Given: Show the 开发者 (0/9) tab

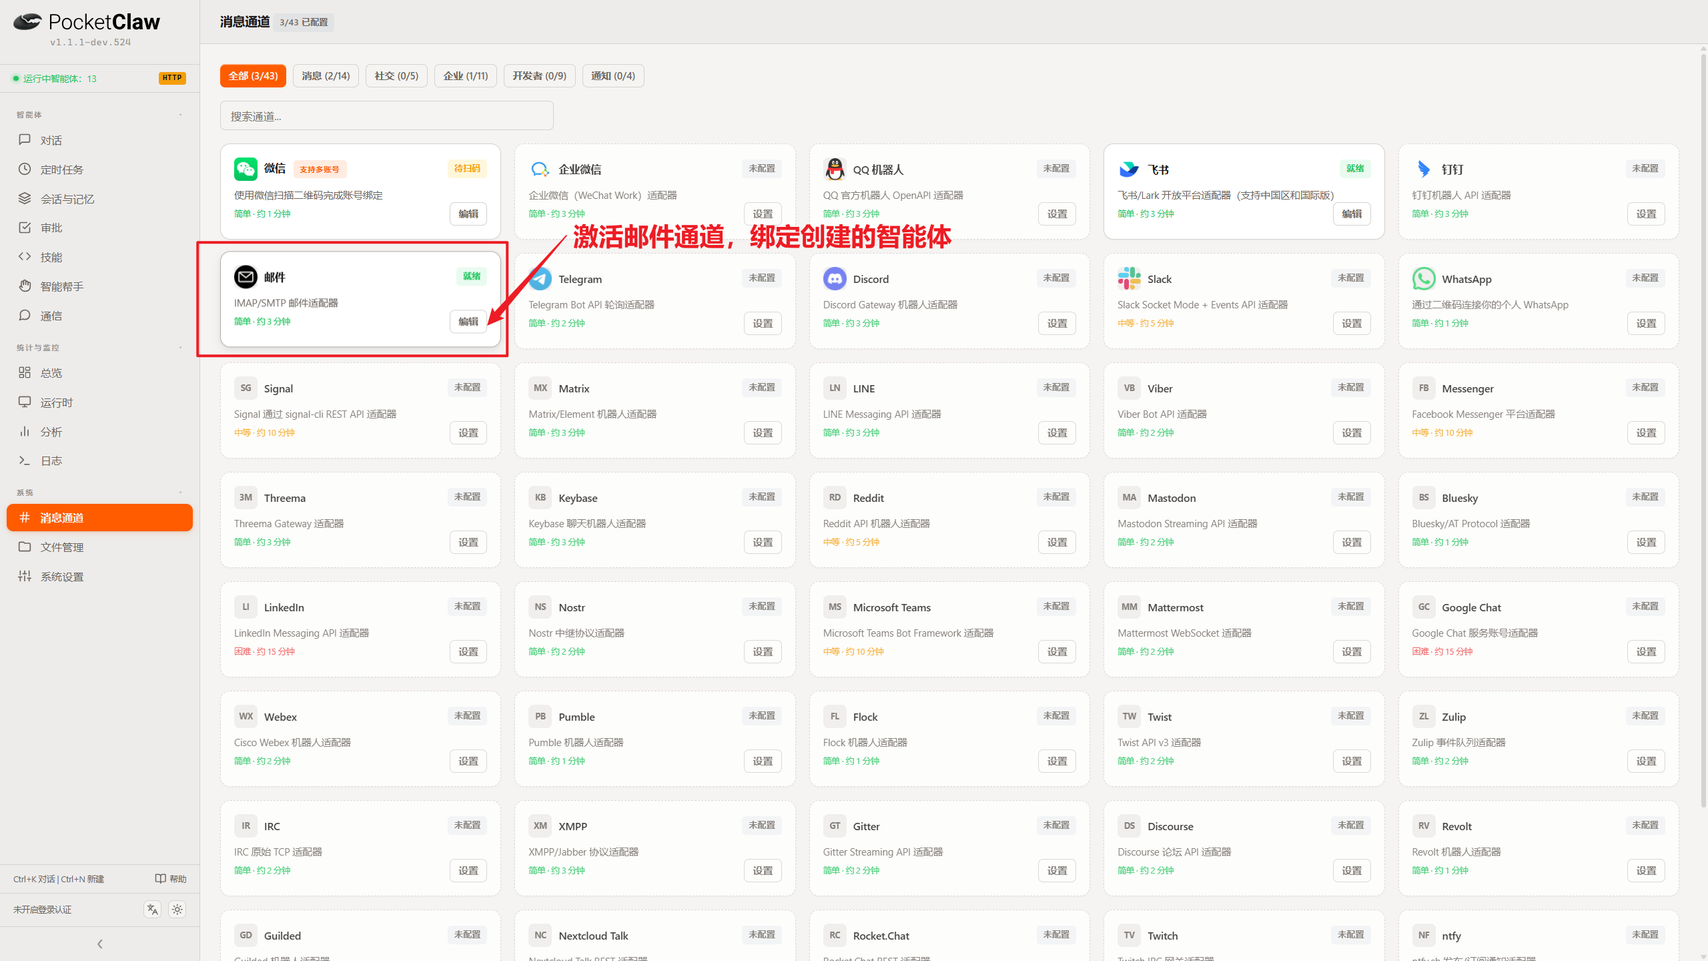Looking at the screenshot, I should coord(540,76).
